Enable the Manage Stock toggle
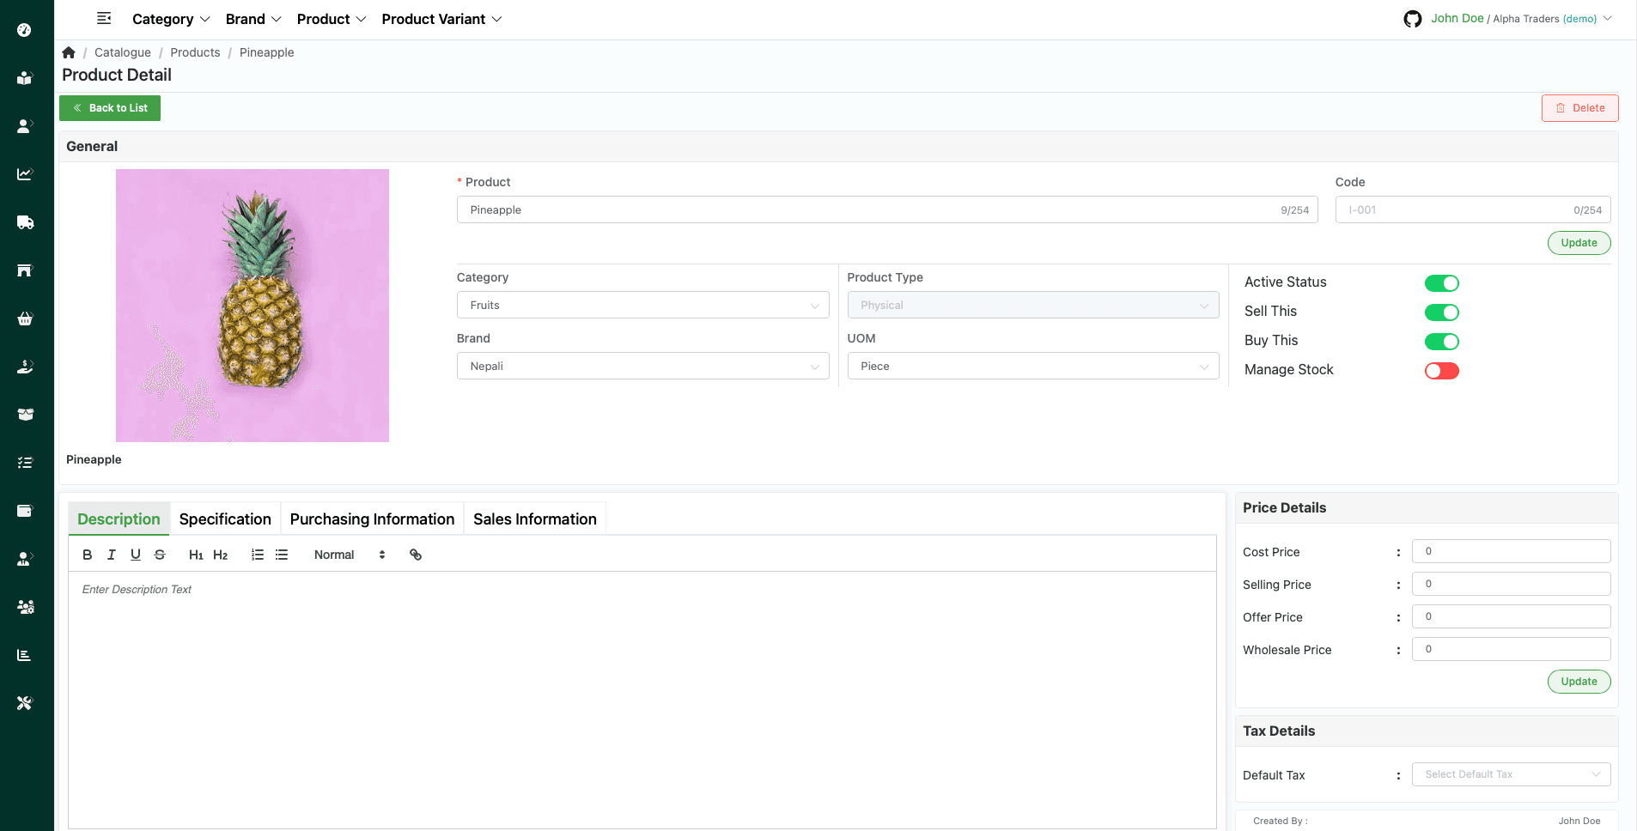 coord(1441,371)
